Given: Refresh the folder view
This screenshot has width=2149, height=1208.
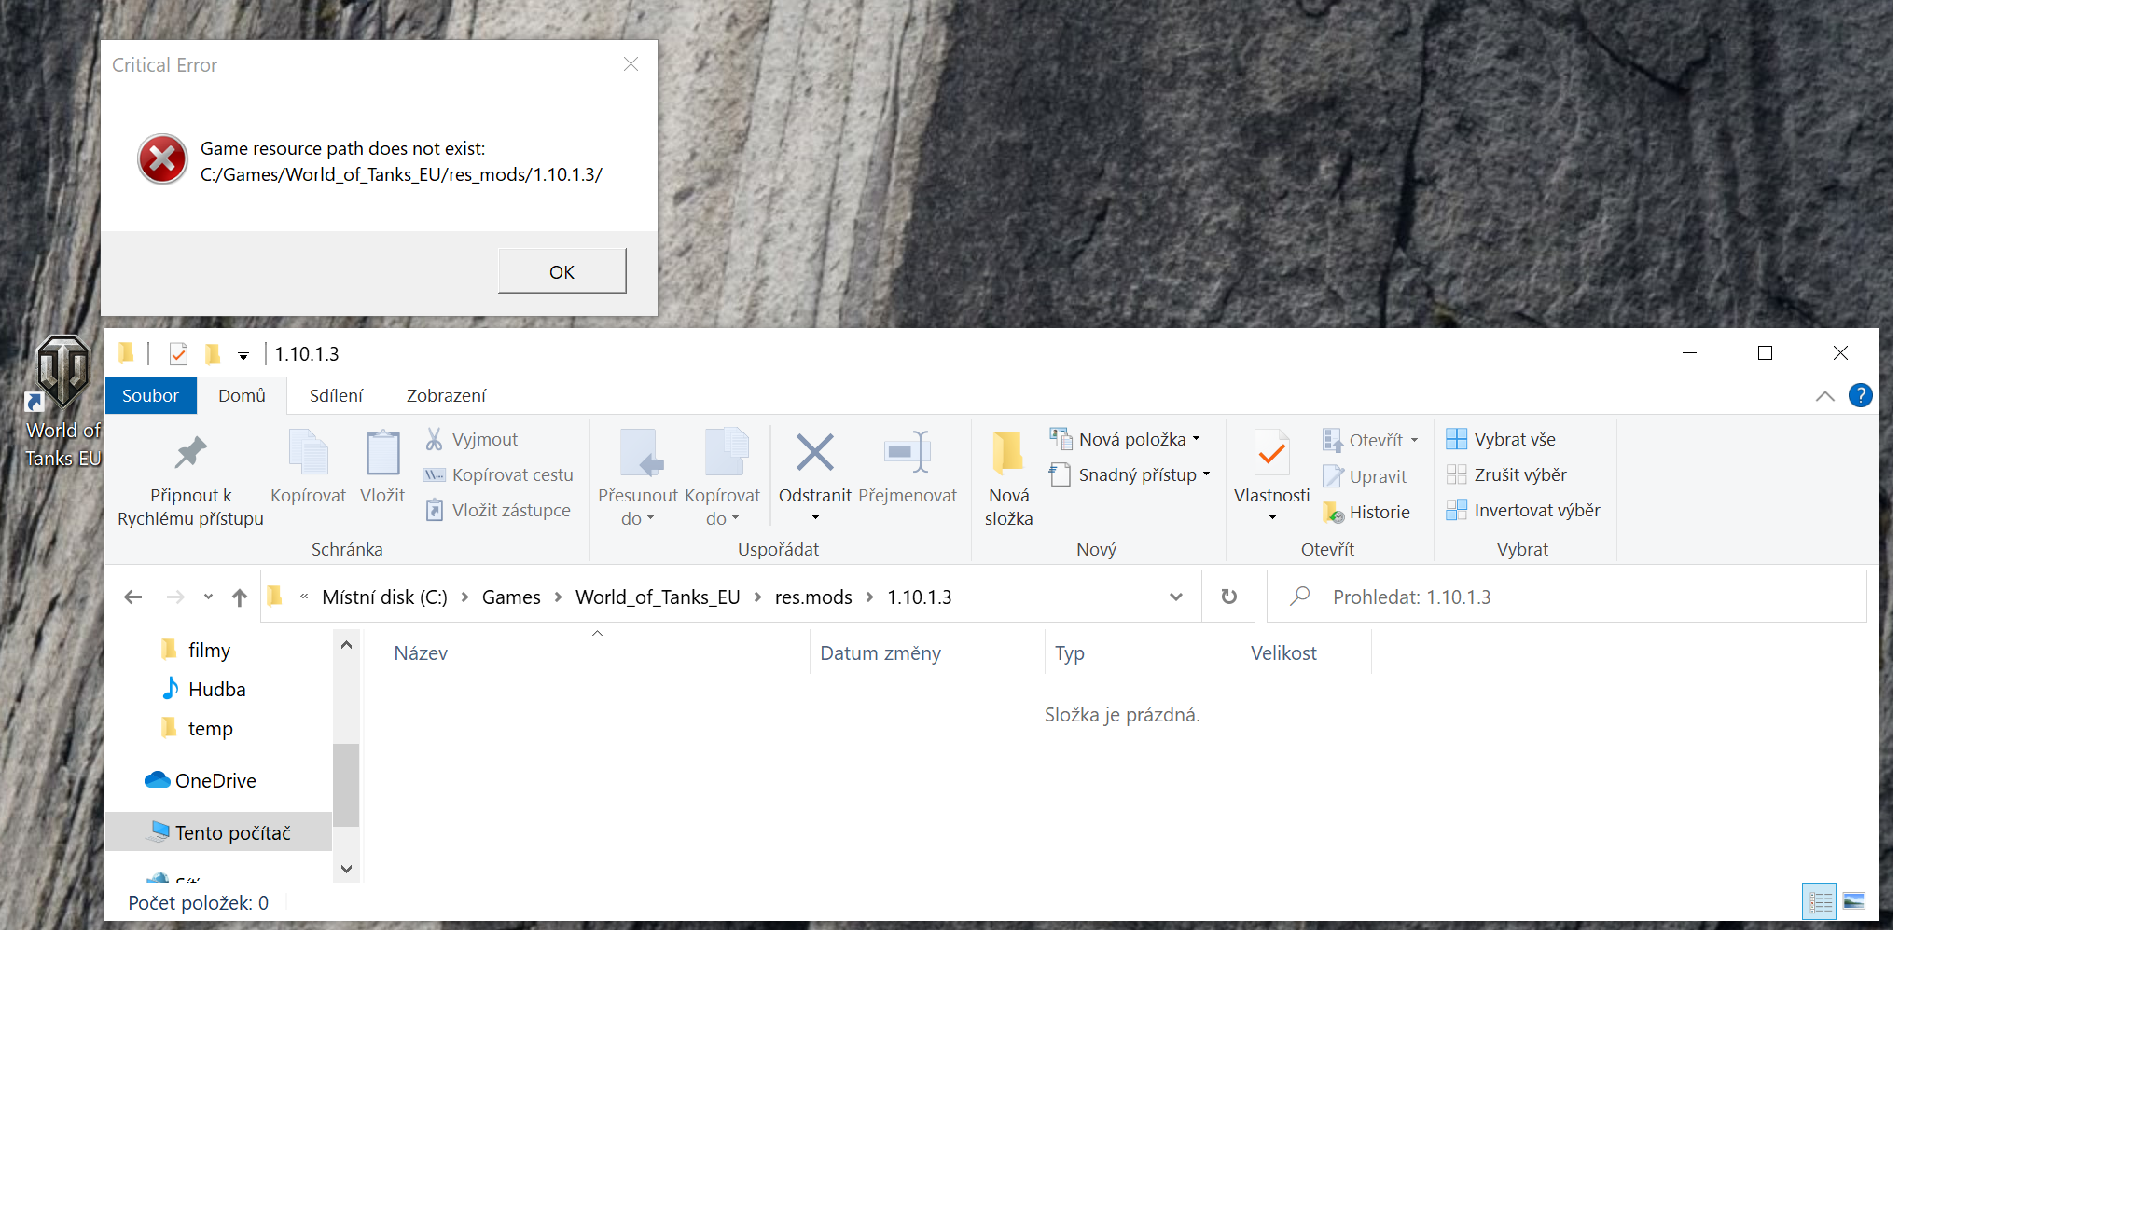Looking at the screenshot, I should point(1229,597).
